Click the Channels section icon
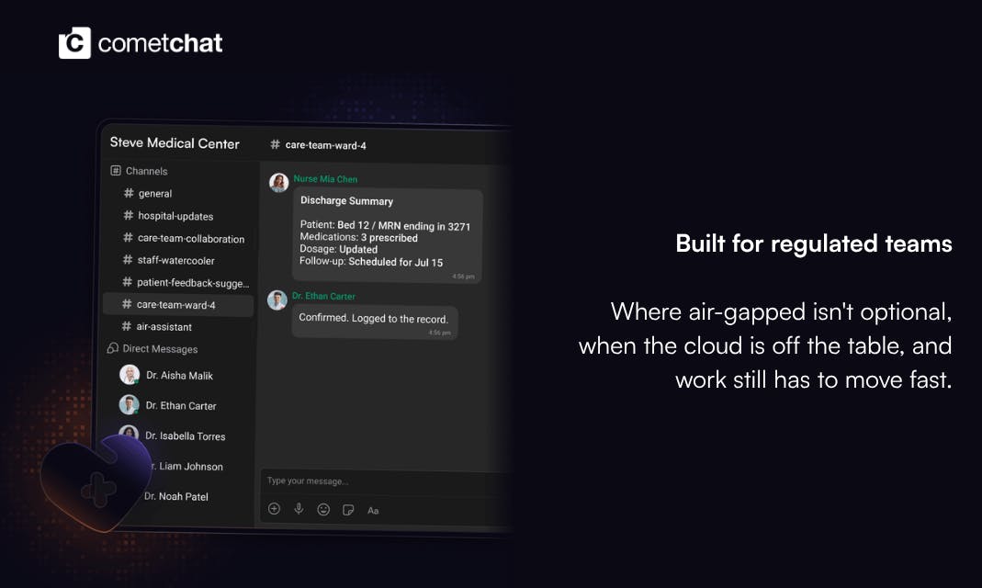 point(115,170)
